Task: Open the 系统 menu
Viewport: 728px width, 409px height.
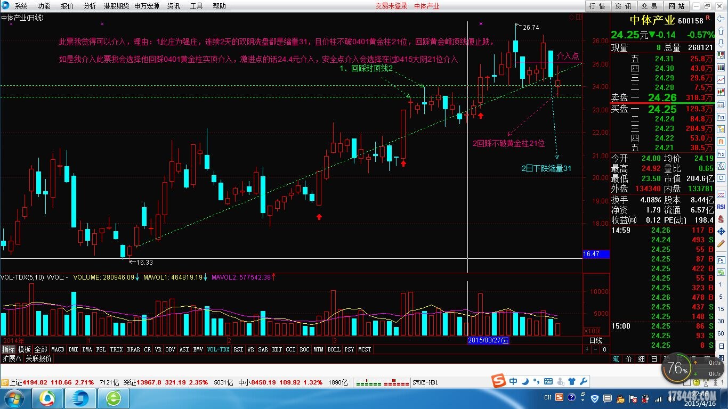Action: coord(21,6)
